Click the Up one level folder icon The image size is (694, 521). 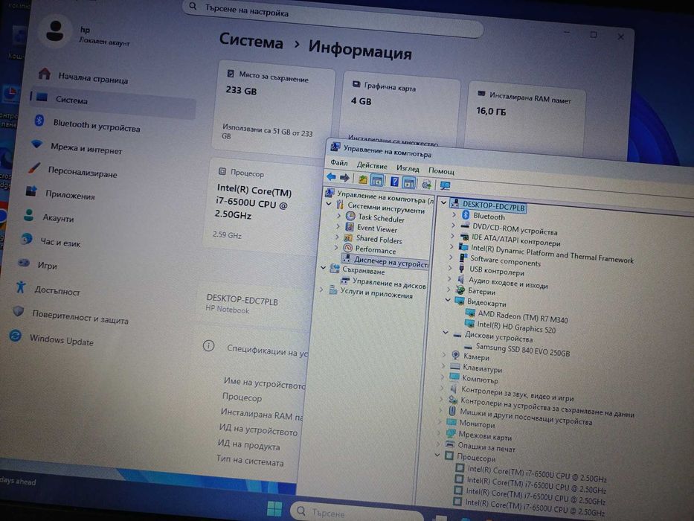(x=363, y=179)
